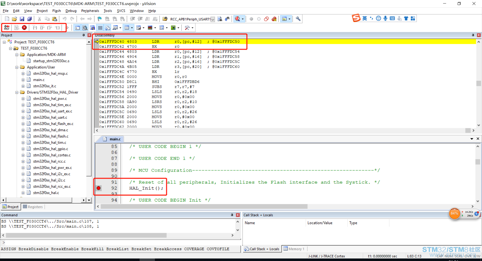
Task: Toggle the Command window
Action: [x=78, y=28]
